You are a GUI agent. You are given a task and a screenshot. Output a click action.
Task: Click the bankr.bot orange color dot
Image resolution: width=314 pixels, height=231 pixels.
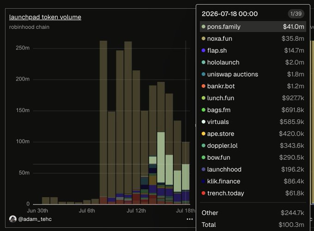[204, 86]
